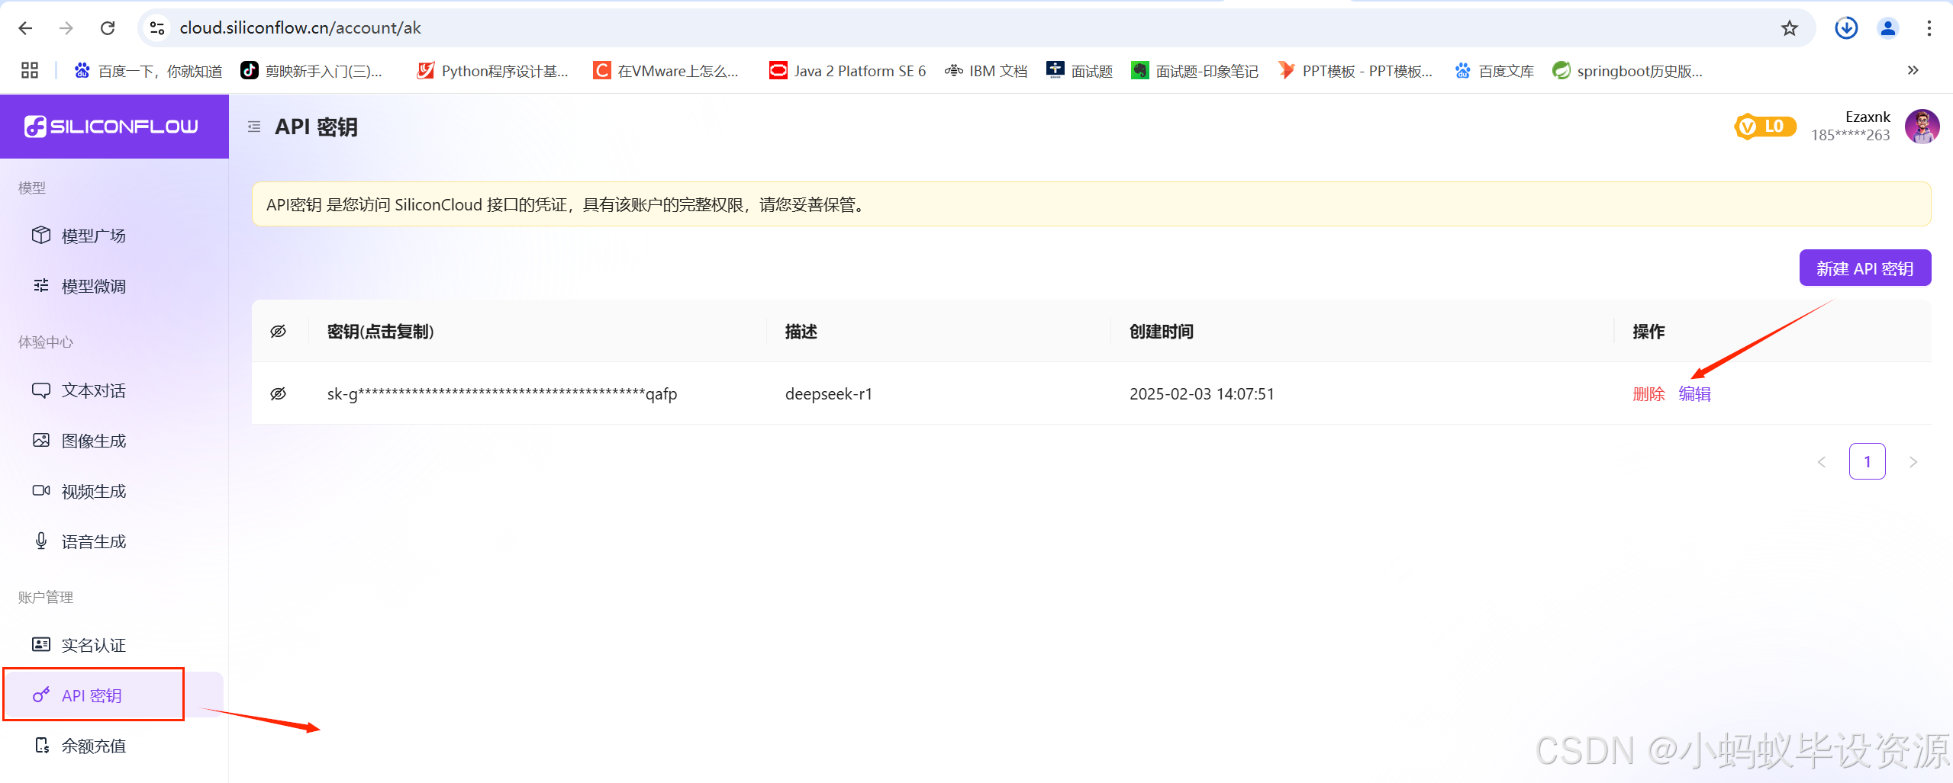The image size is (1953, 783).
Task: Open the PPT模板 bookmark
Action: (1355, 71)
